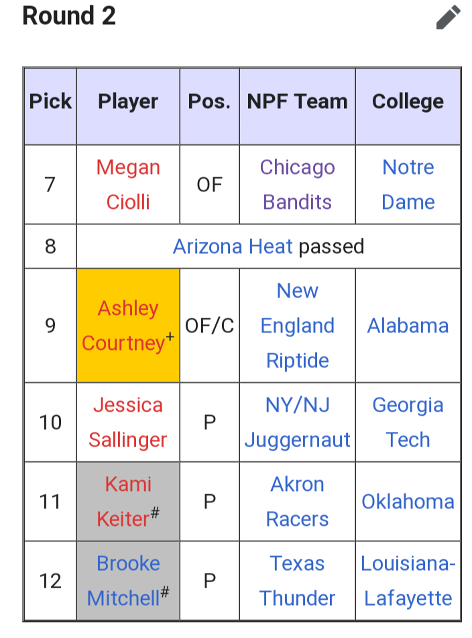The width and height of the screenshot is (472, 638).
Task: Click the edit pencil icon for Round 2
Action: tap(449, 17)
